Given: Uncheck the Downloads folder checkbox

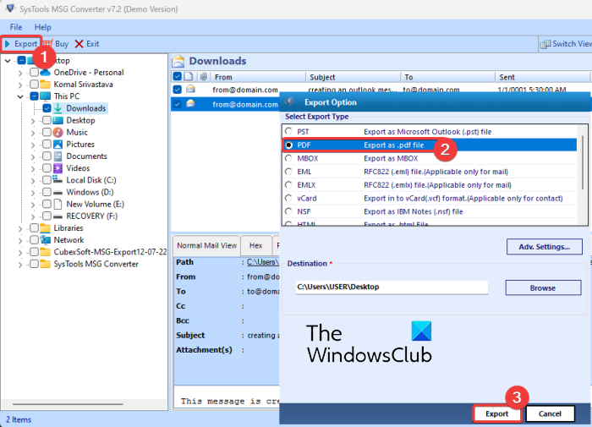Looking at the screenshot, I should [x=47, y=108].
